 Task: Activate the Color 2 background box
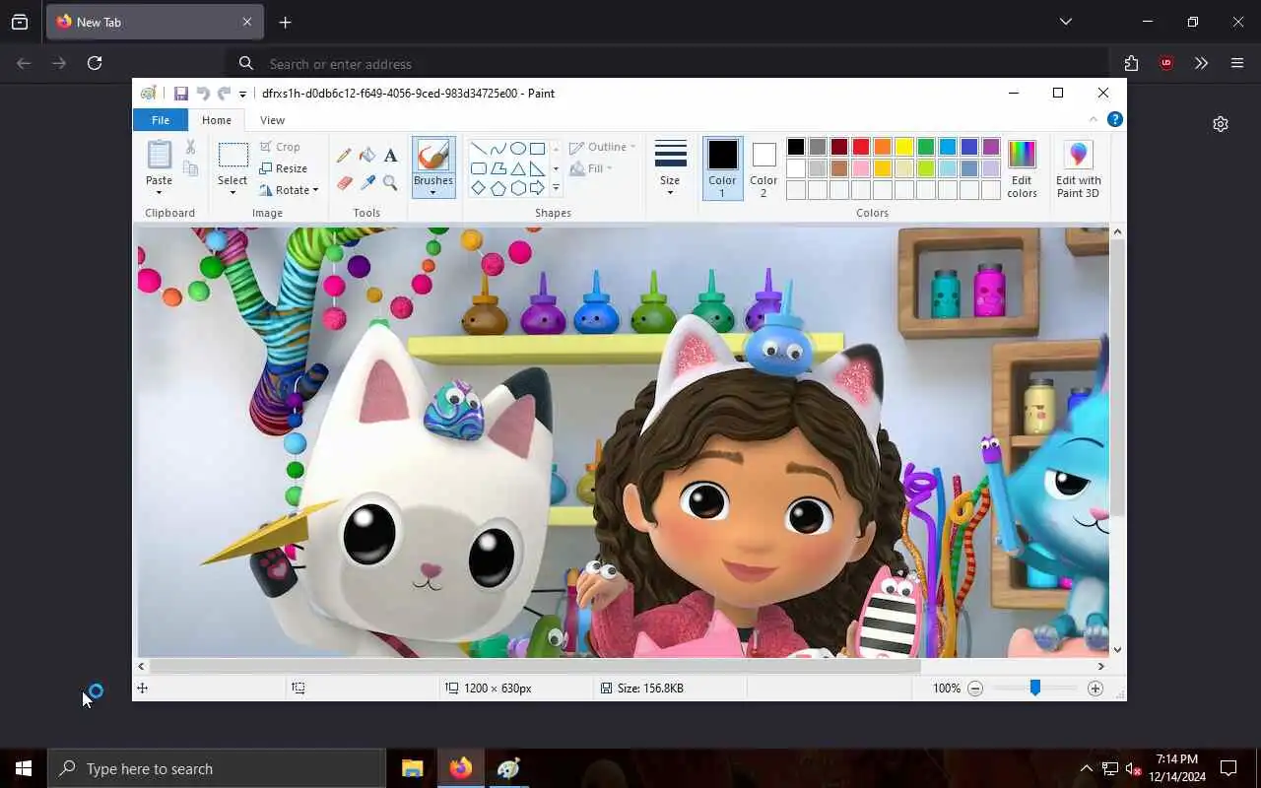(763, 166)
